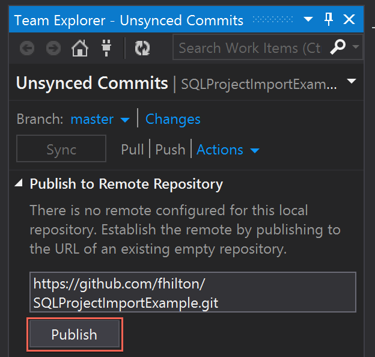The image size is (375, 357).
Task: Close the Team Explorer panel
Action: point(349,19)
